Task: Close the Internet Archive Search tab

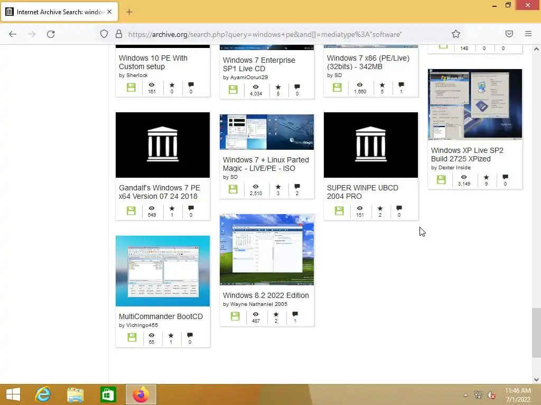Action: [109, 12]
